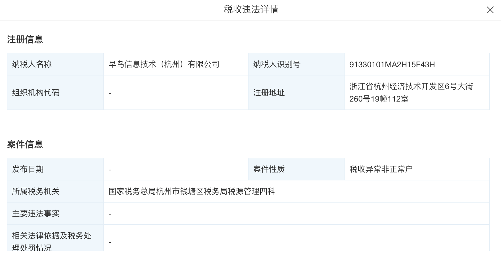Image resolution: width=501 pixels, height=257 pixels.
Task: Close the 税收违法详情 dialog
Action: coord(490,10)
